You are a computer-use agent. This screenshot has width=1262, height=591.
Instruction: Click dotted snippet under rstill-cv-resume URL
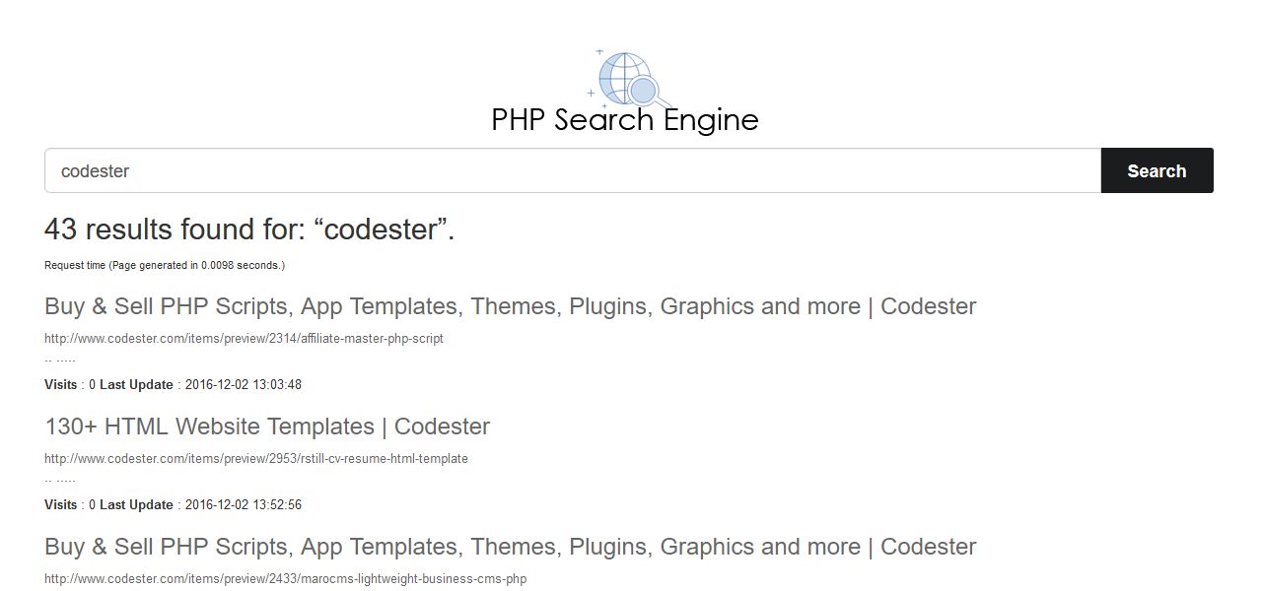pyautogui.click(x=60, y=480)
